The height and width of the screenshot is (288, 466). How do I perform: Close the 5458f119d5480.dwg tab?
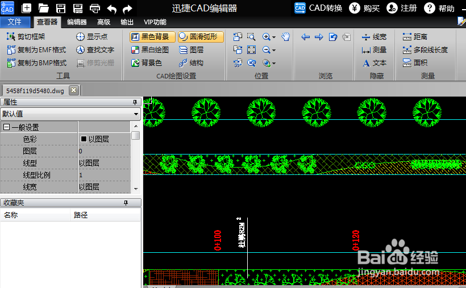coord(74,90)
